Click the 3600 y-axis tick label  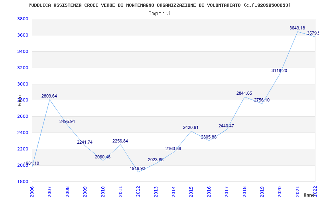point(23,35)
